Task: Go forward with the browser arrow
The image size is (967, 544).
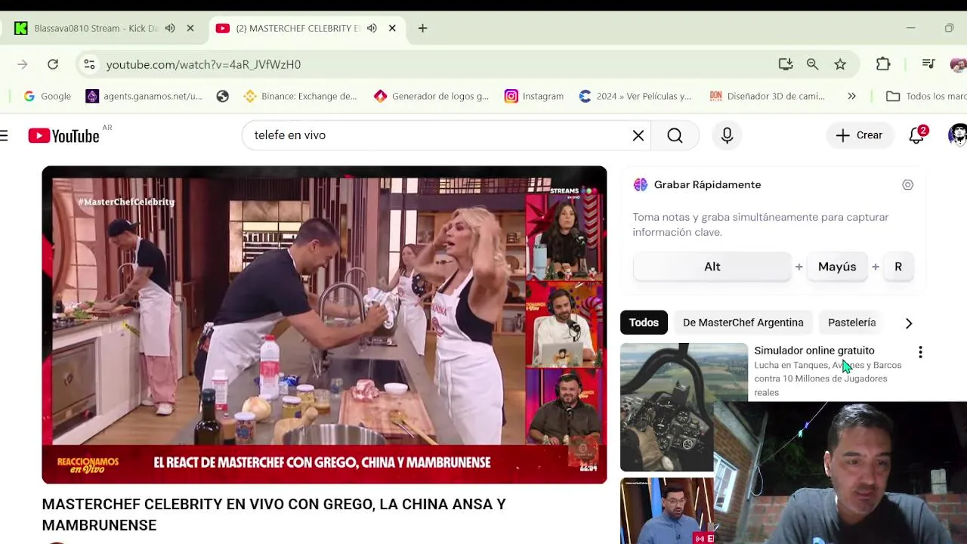Action: [x=23, y=64]
